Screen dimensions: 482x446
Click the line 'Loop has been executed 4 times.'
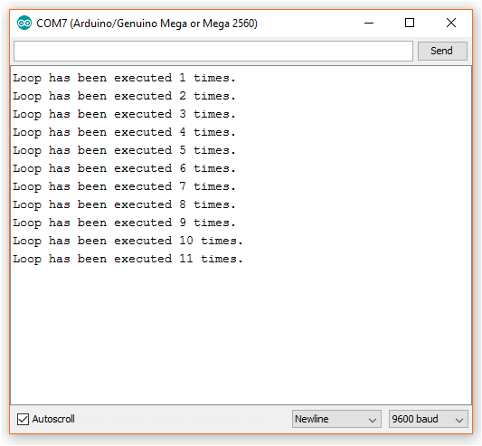[124, 133]
